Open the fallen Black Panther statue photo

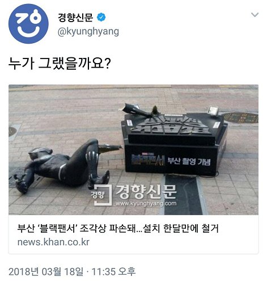pyautogui.click(x=133, y=150)
